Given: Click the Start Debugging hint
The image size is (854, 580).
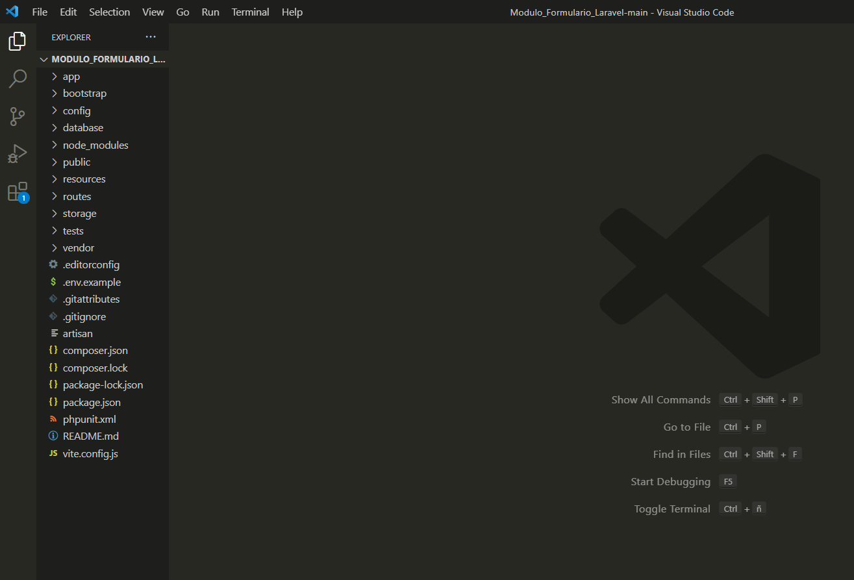Looking at the screenshot, I should [x=671, y=481].
